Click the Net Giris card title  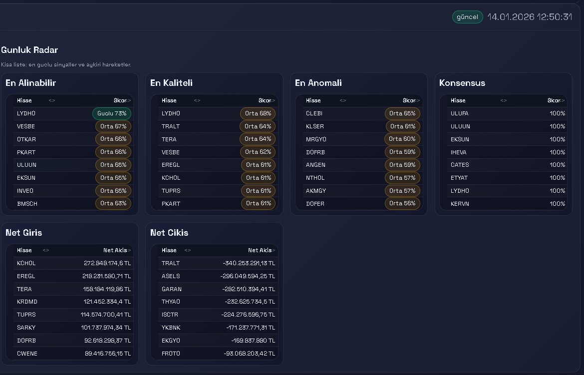tap(24, 233)
